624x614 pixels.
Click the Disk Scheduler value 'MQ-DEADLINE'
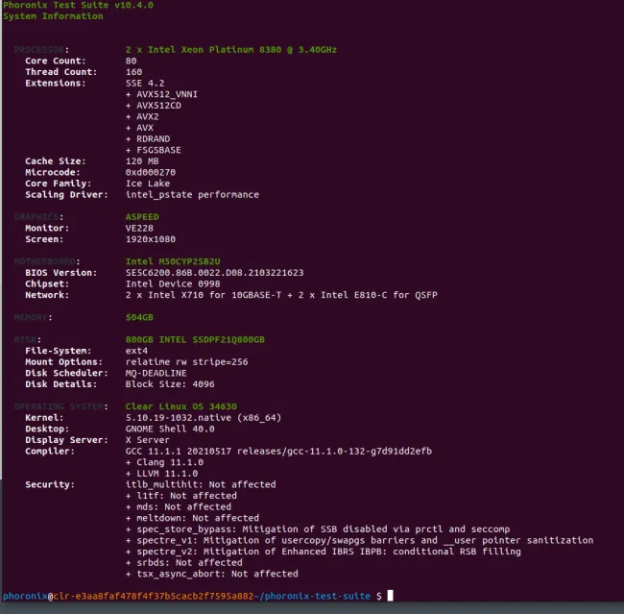pos(156,374)
